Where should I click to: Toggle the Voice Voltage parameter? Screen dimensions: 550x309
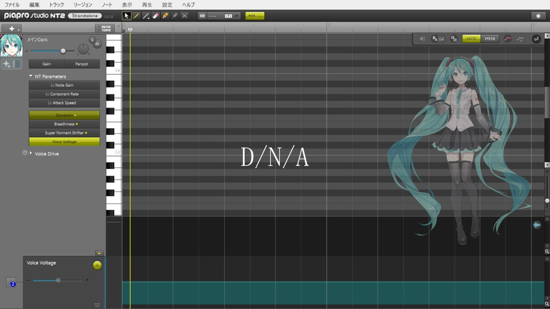64,141
